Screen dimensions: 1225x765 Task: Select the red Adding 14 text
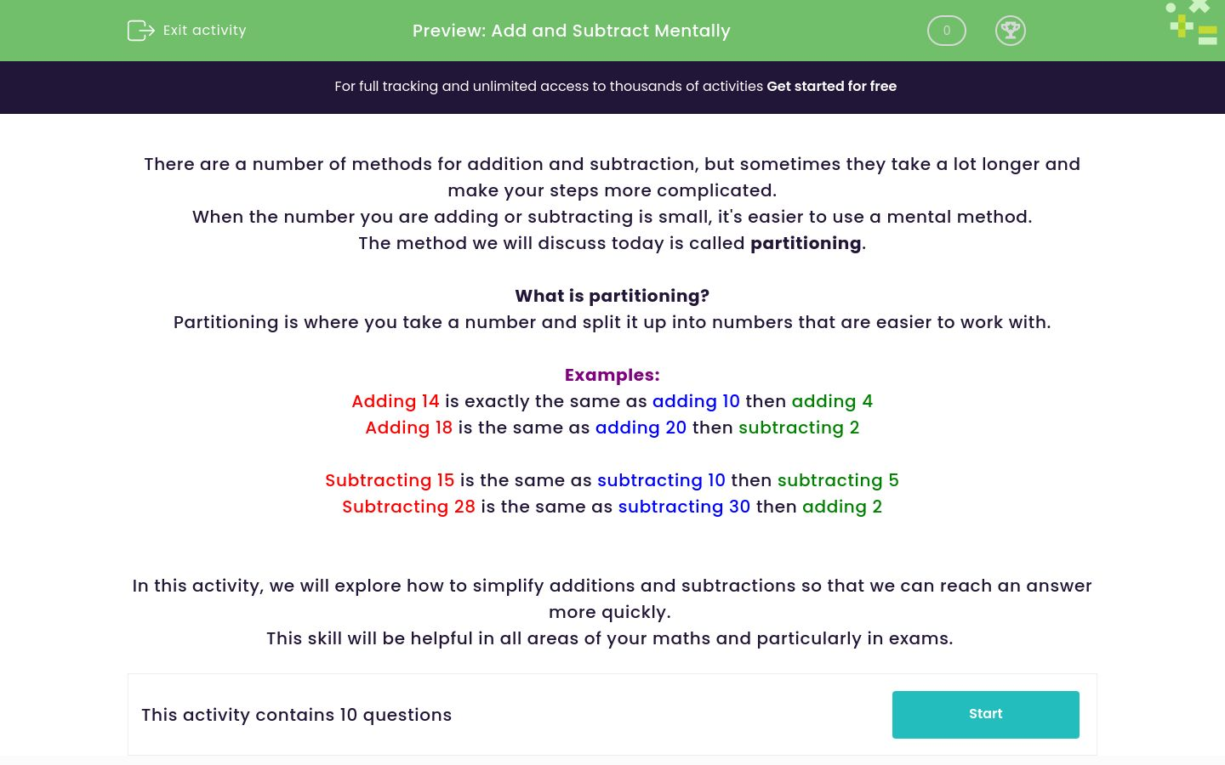coord(396,401)
